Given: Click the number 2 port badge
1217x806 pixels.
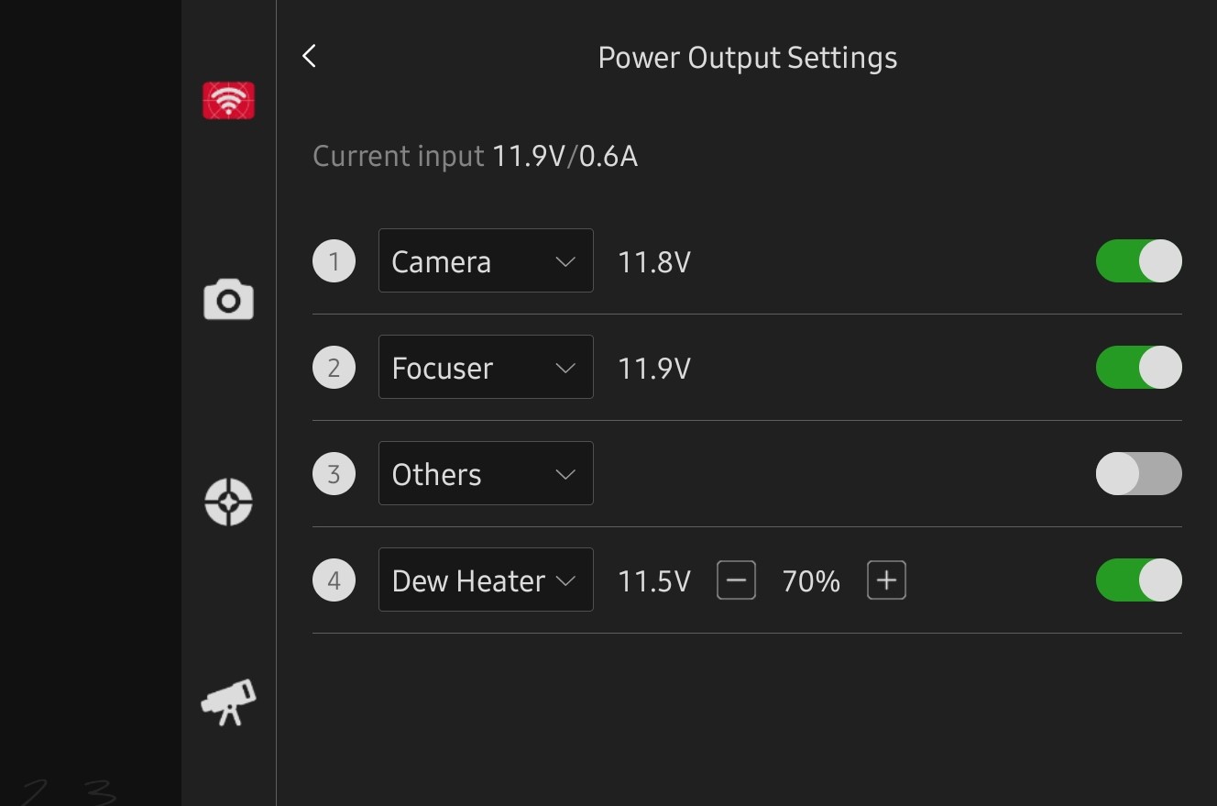Looking at the screenshot, I should click(x=334, y=368).
